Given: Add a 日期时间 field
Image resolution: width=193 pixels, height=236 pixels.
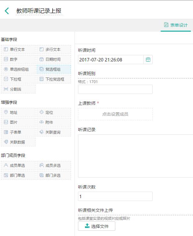Looking at the screenshot, I should 54,59.
